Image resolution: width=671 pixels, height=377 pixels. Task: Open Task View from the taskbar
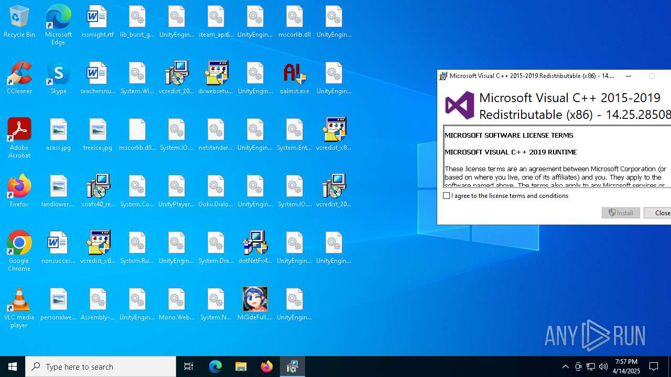click(189, 367)
